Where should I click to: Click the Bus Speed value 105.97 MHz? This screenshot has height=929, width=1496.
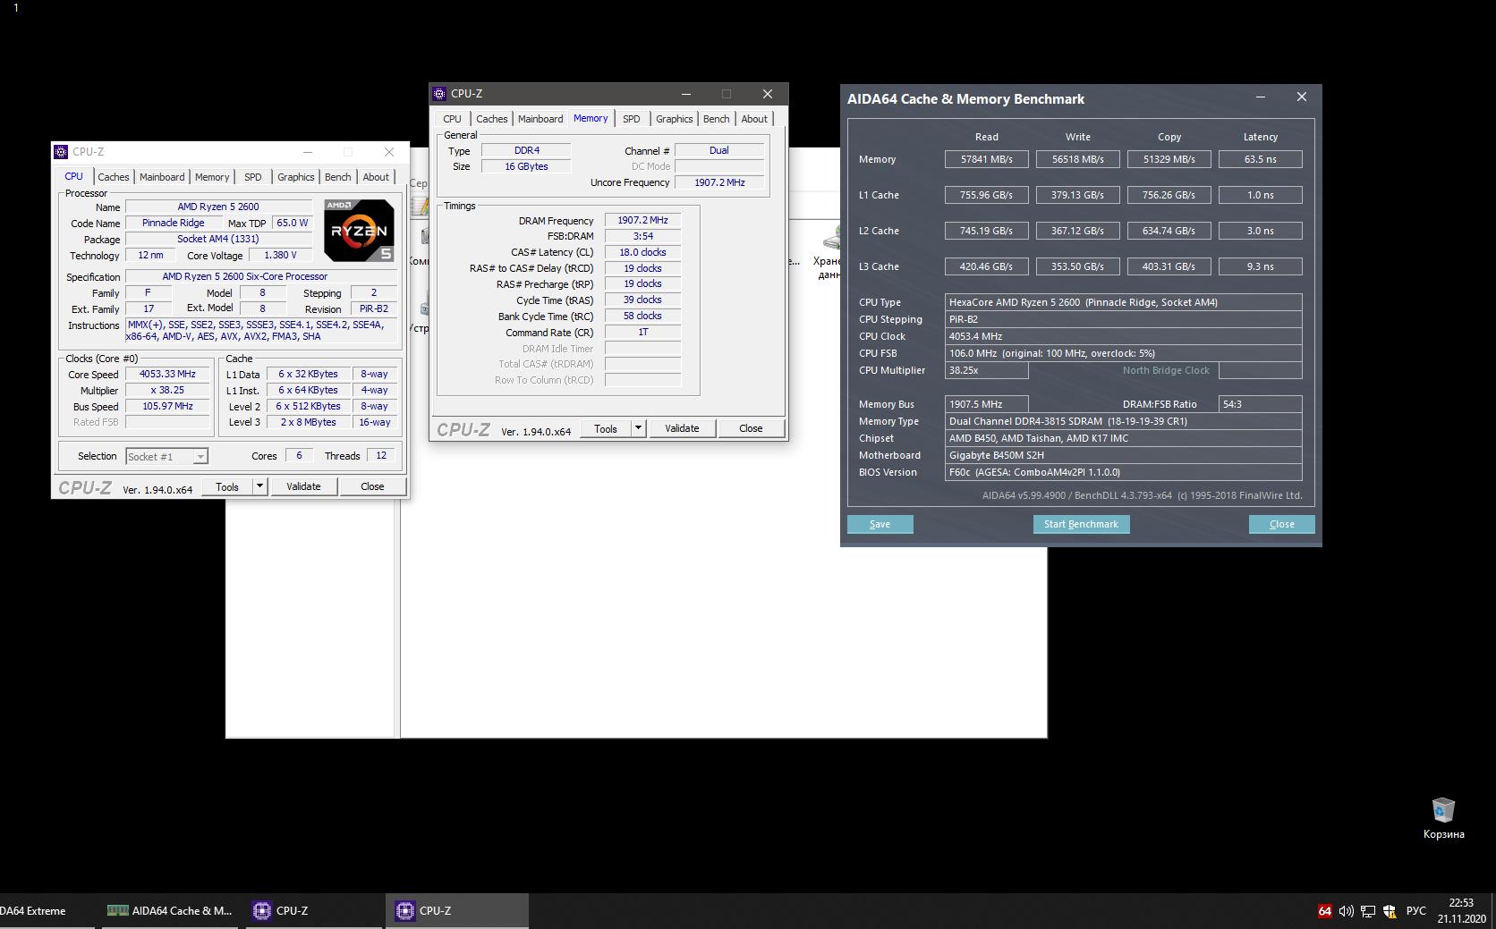pos(167,406)
